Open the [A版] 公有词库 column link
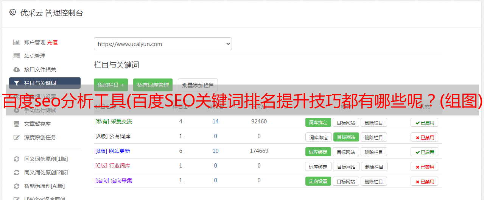This screenshot has width=484, height=200. (x=113, y=136)
